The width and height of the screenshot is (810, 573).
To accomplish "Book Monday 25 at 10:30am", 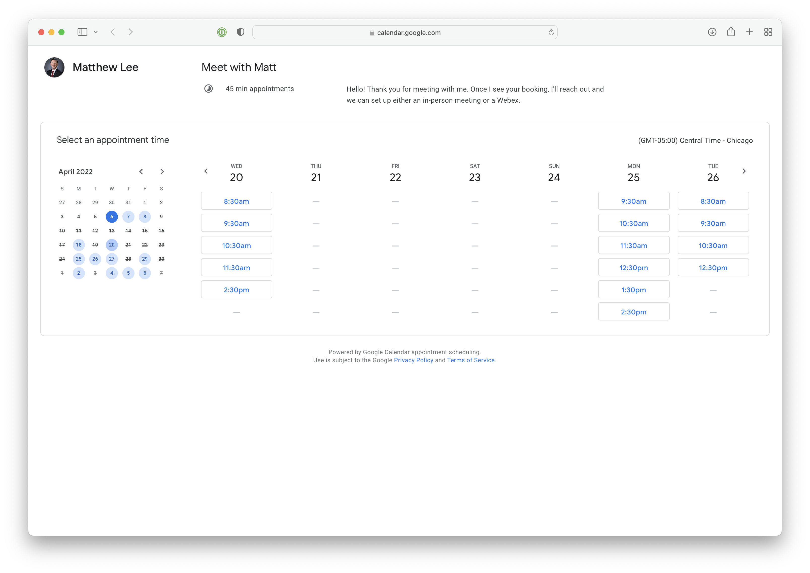I will tap(634, 223).
